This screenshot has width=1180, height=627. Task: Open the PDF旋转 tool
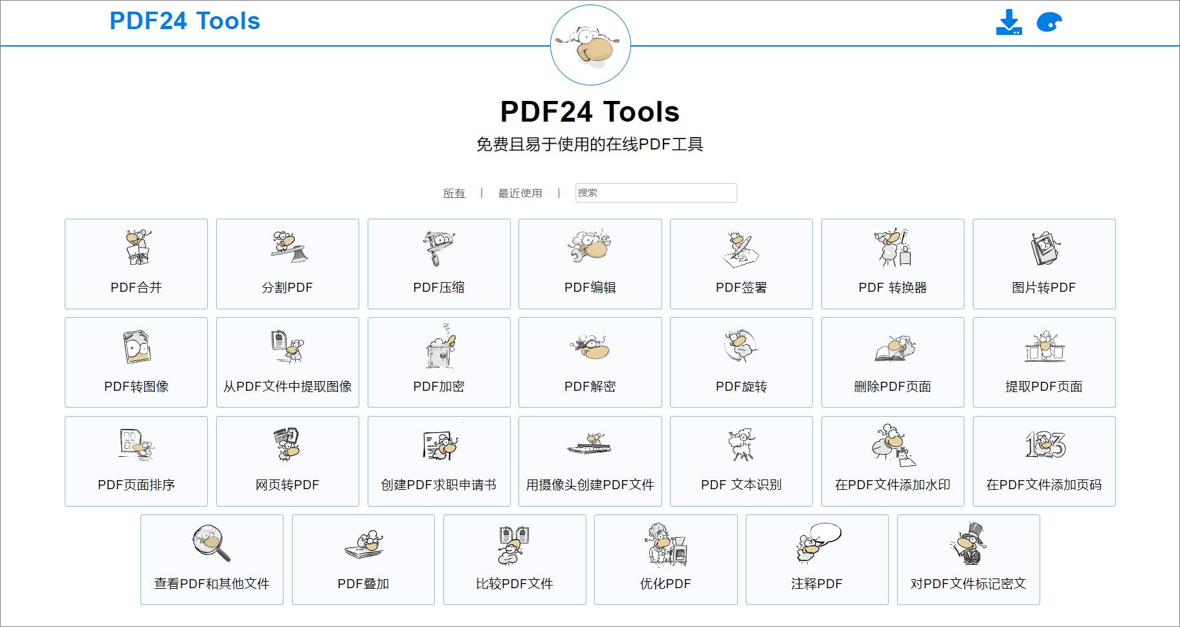(741, 362)
